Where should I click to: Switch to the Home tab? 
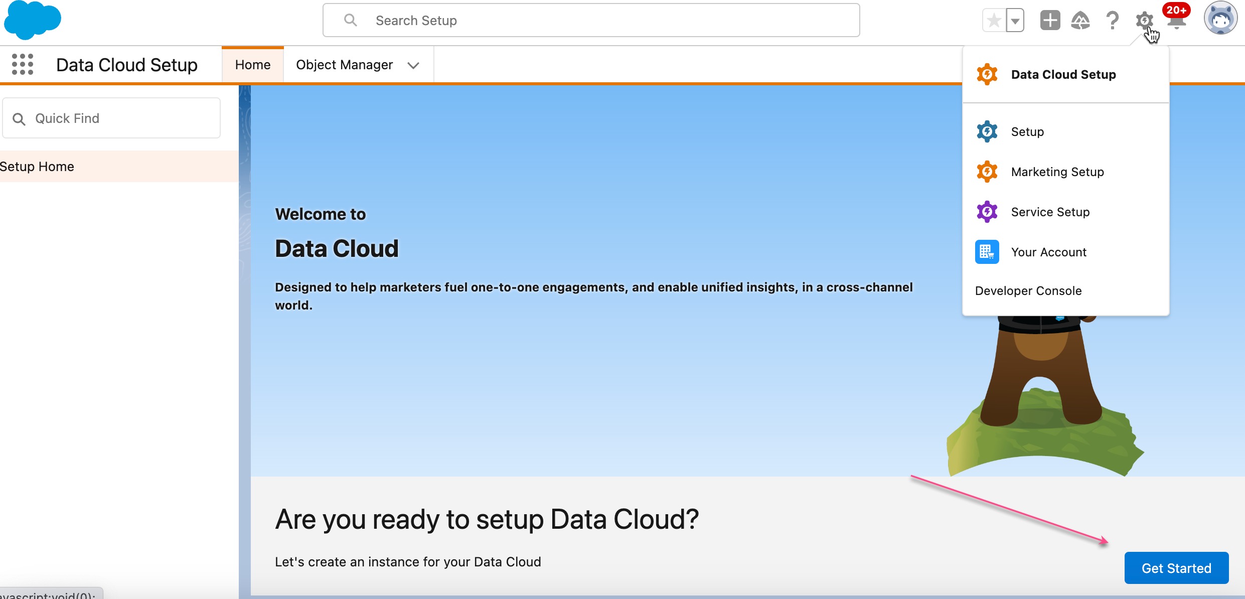click(x=253, y=65)
